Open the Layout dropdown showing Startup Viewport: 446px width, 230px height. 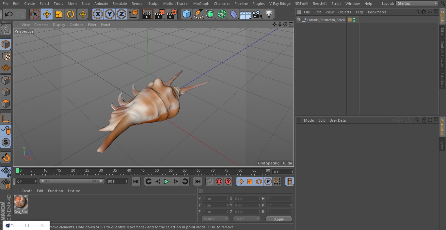(417, 3)
